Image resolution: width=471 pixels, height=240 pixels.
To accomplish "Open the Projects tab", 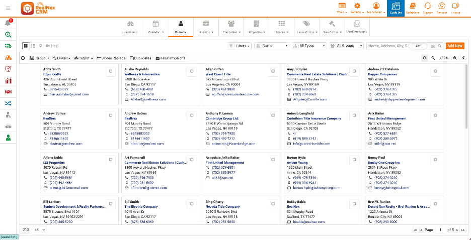I will point(206,27).
